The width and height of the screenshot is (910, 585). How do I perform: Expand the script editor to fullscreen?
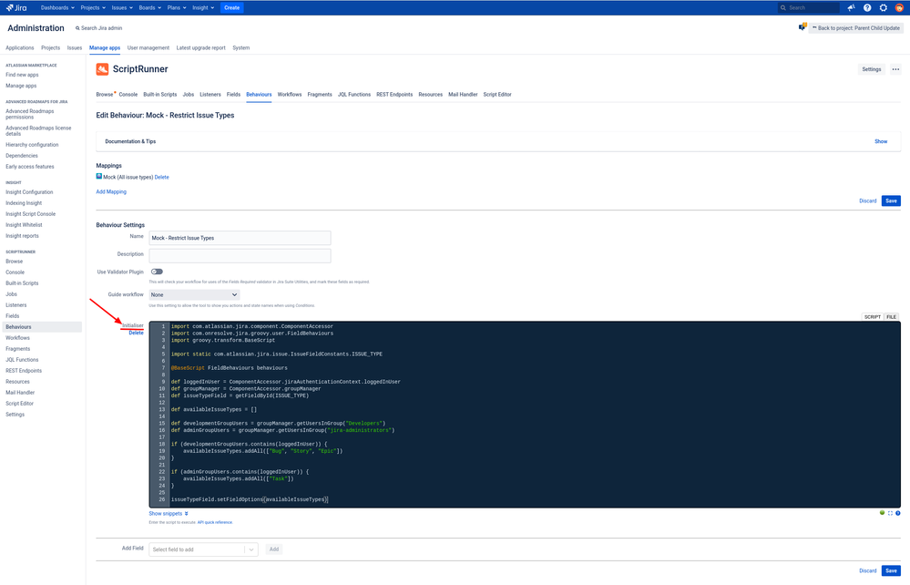tap(890, 513)
